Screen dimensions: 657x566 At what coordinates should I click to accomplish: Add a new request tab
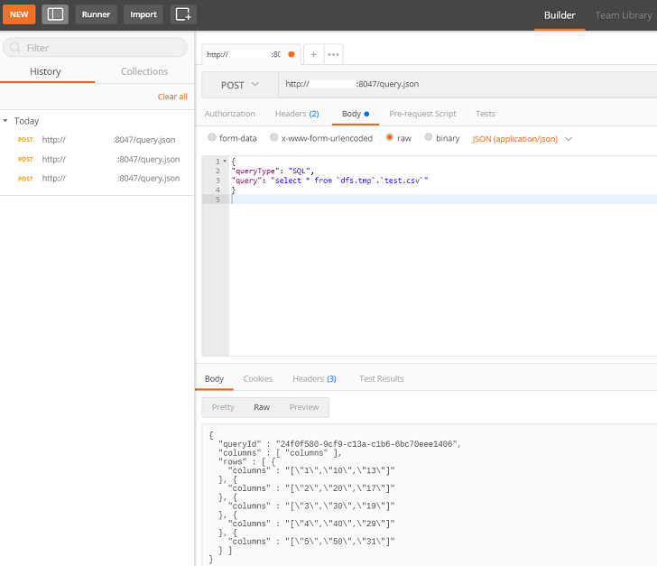pos(313,54)
